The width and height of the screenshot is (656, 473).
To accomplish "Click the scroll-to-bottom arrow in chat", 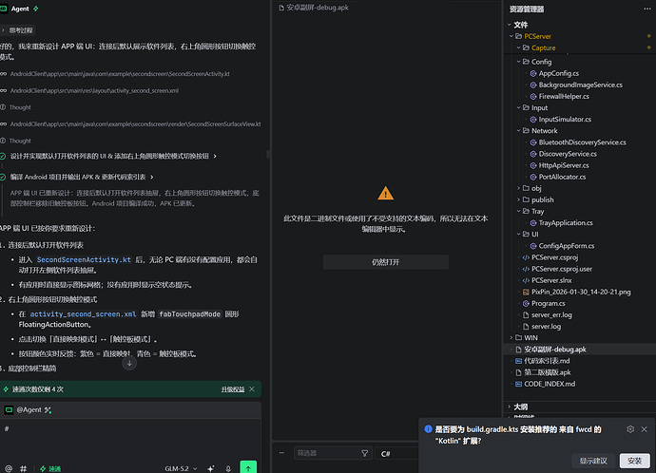I will (x=129, y=363).
